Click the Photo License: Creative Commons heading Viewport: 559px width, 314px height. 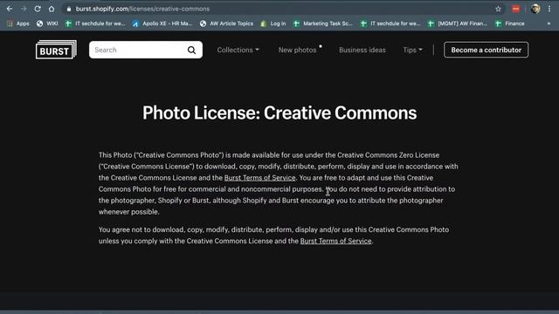pos(279,113)
